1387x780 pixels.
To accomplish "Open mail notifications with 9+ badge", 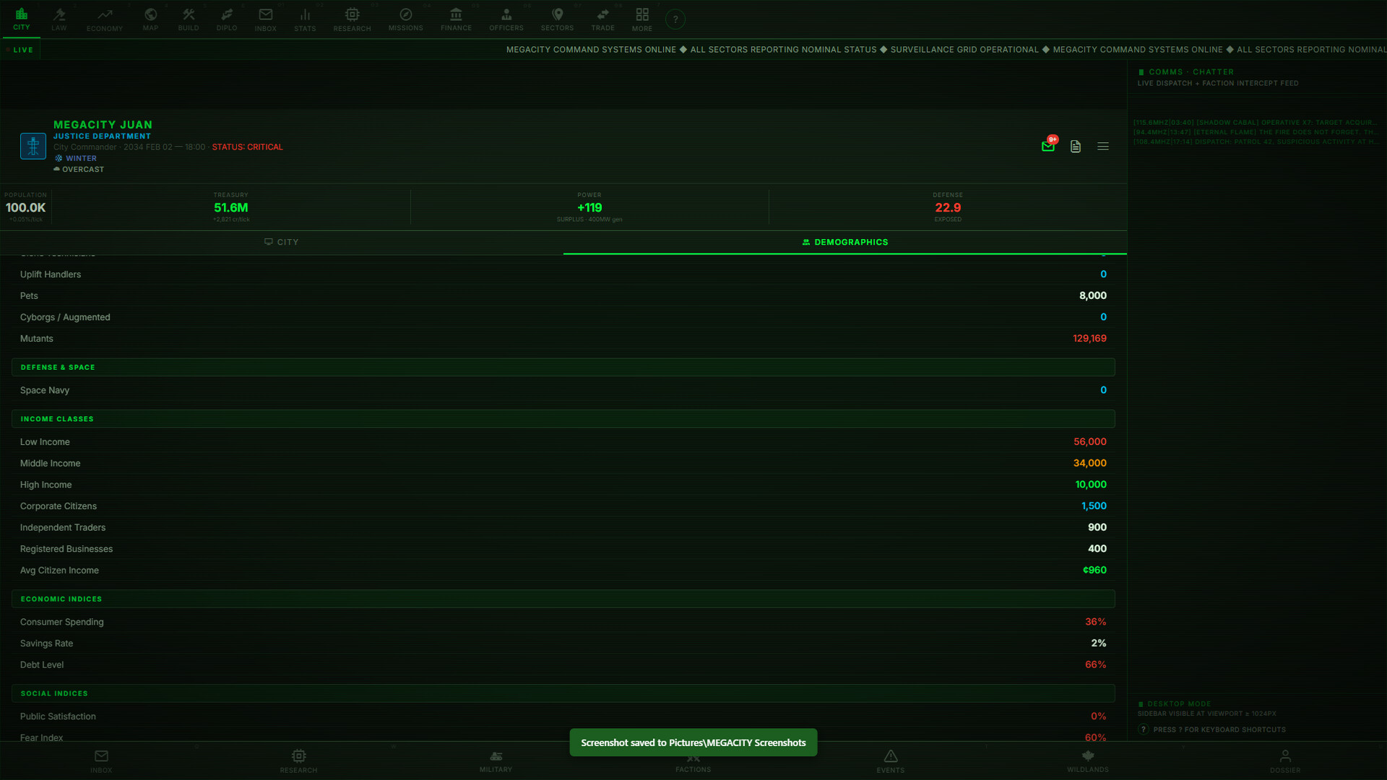I will pos(1048,146).
